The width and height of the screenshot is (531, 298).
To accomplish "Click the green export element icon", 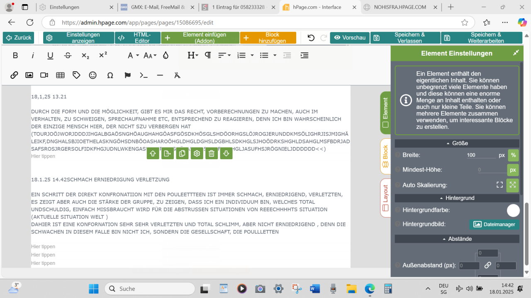I will pos(168,153).
